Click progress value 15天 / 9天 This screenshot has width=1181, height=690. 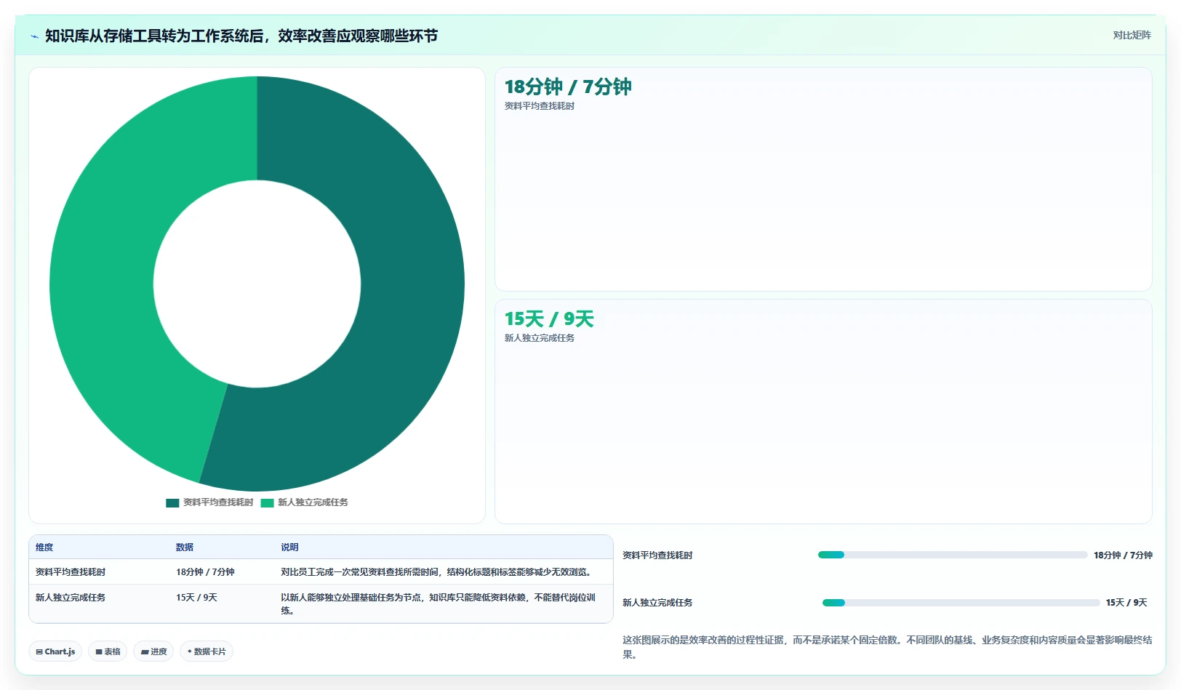pyautogui.click(x=1126, y=603)
